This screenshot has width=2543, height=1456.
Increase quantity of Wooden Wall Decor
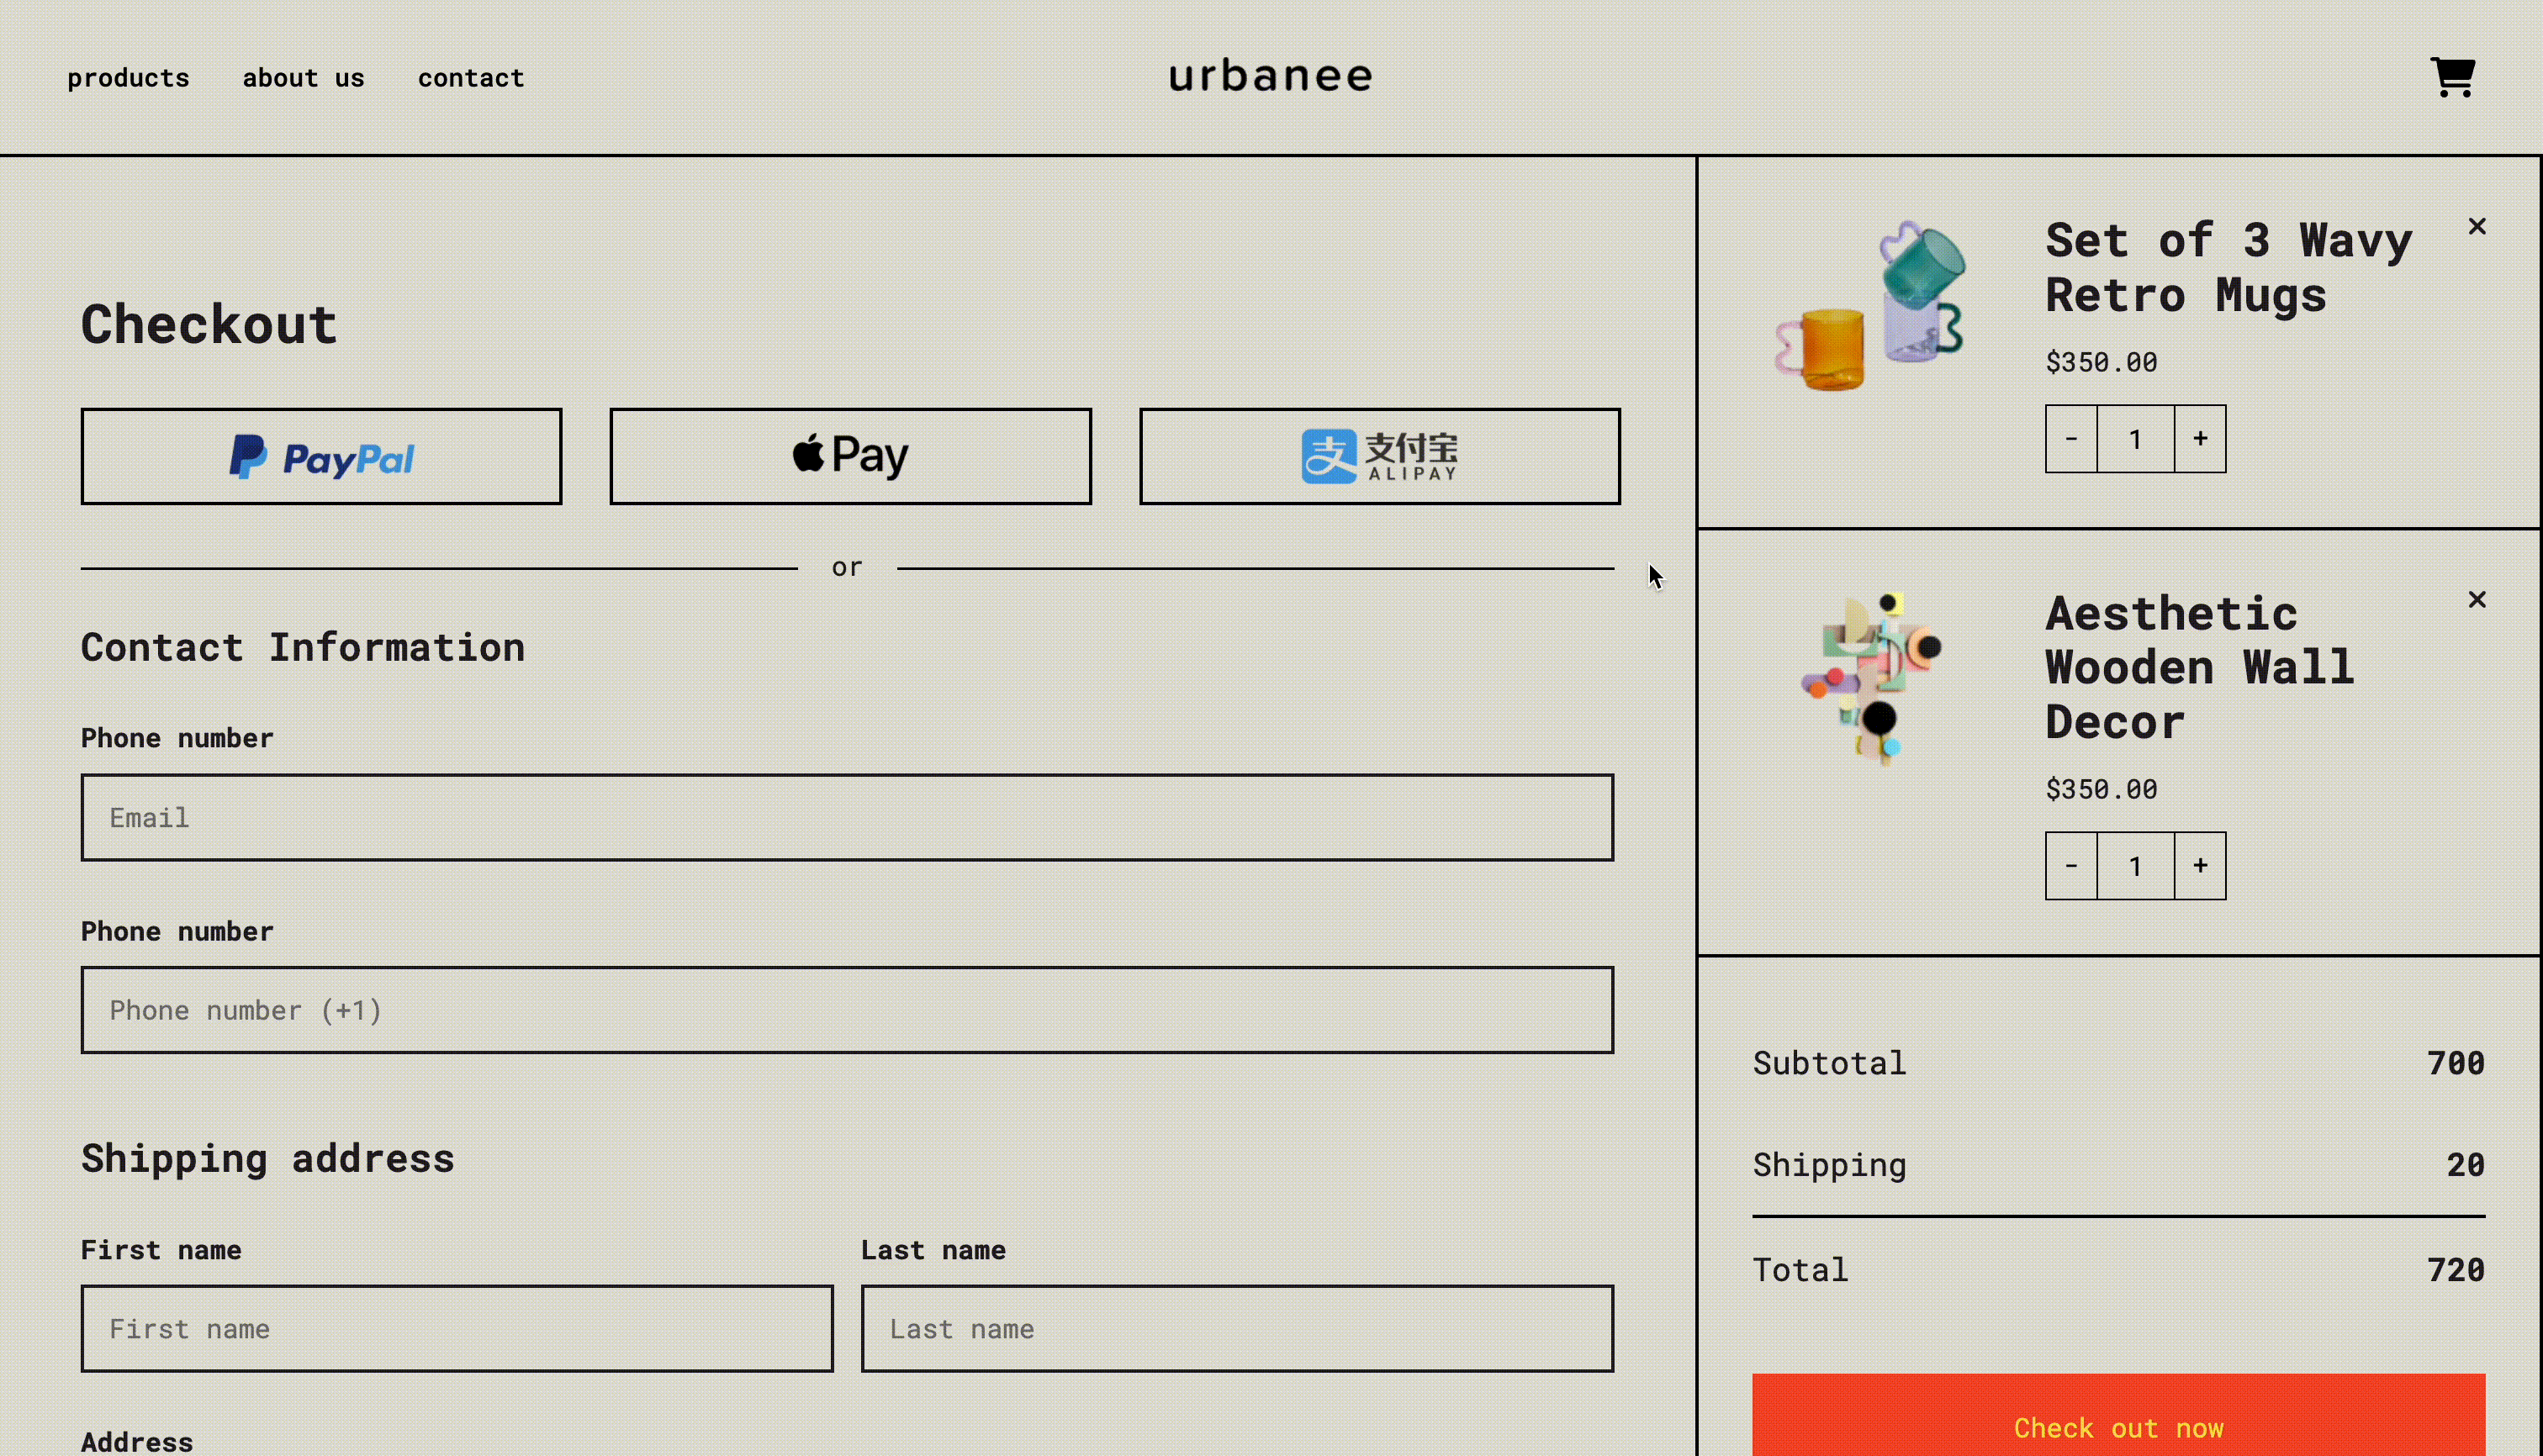tap(2201, 866)
